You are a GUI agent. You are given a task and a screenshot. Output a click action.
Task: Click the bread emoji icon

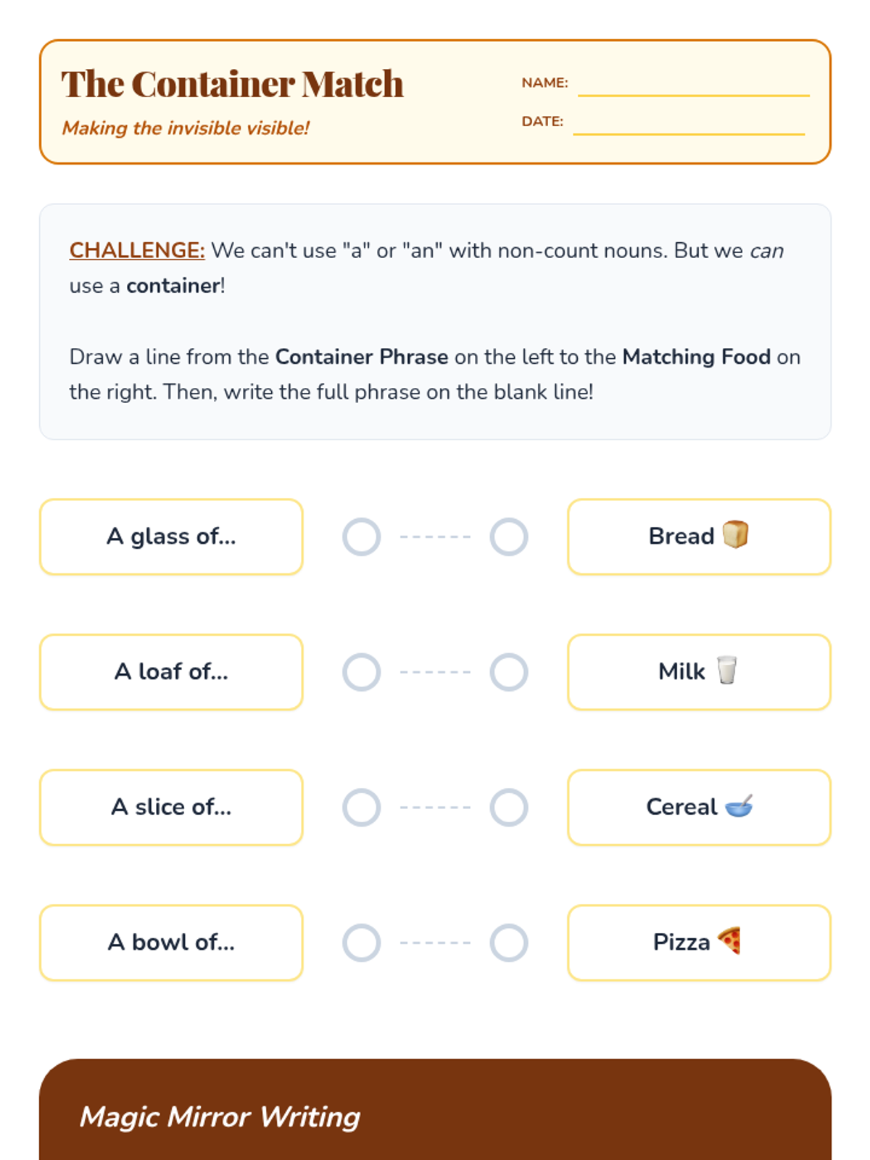click(x=735, y=535)
